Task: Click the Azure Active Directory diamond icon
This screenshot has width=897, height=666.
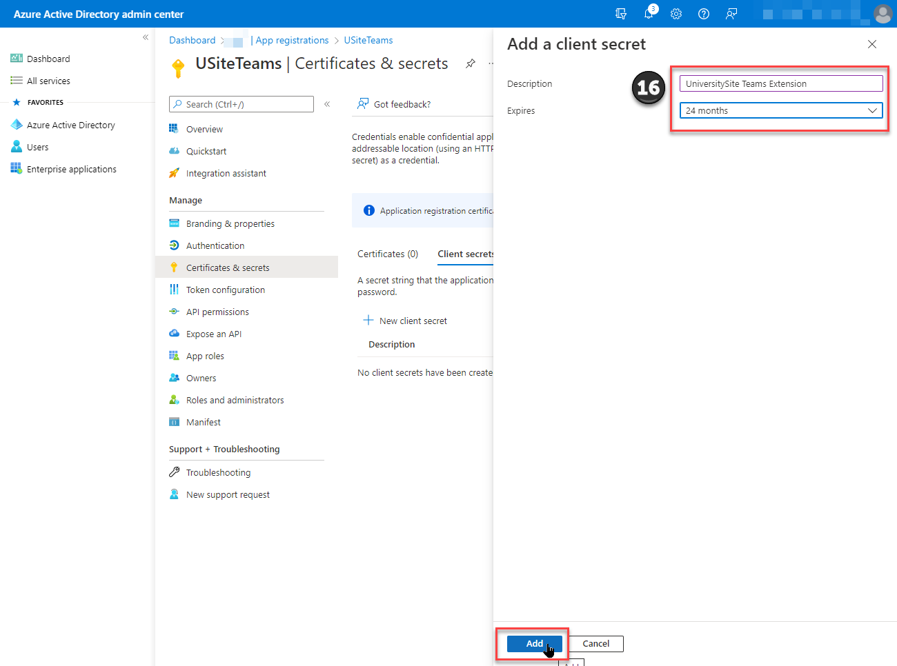Action: click(x=17, y=125)
